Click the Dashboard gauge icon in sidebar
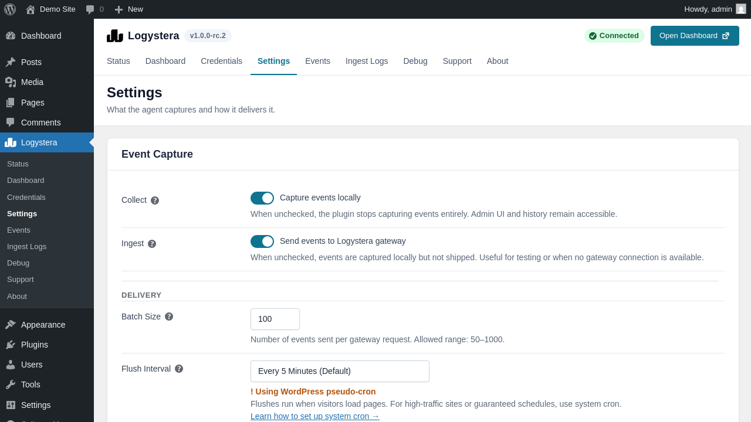 tap(11, 36)
